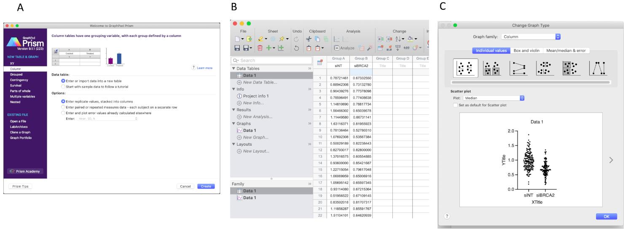Collapse the Info section triangle
Image resolution: width=628 pixels, height=231 pixels.
coord(234,89)
